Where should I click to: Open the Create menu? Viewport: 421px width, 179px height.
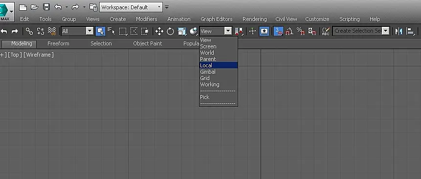coord(118,19)
